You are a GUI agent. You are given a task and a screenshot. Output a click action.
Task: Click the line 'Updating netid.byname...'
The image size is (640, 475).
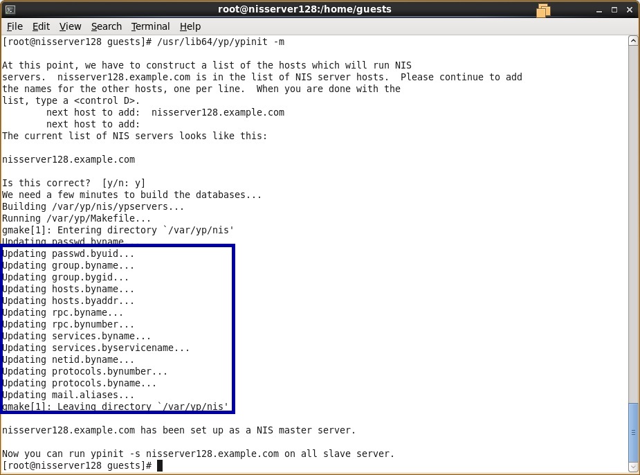click(x=68, y=360)
